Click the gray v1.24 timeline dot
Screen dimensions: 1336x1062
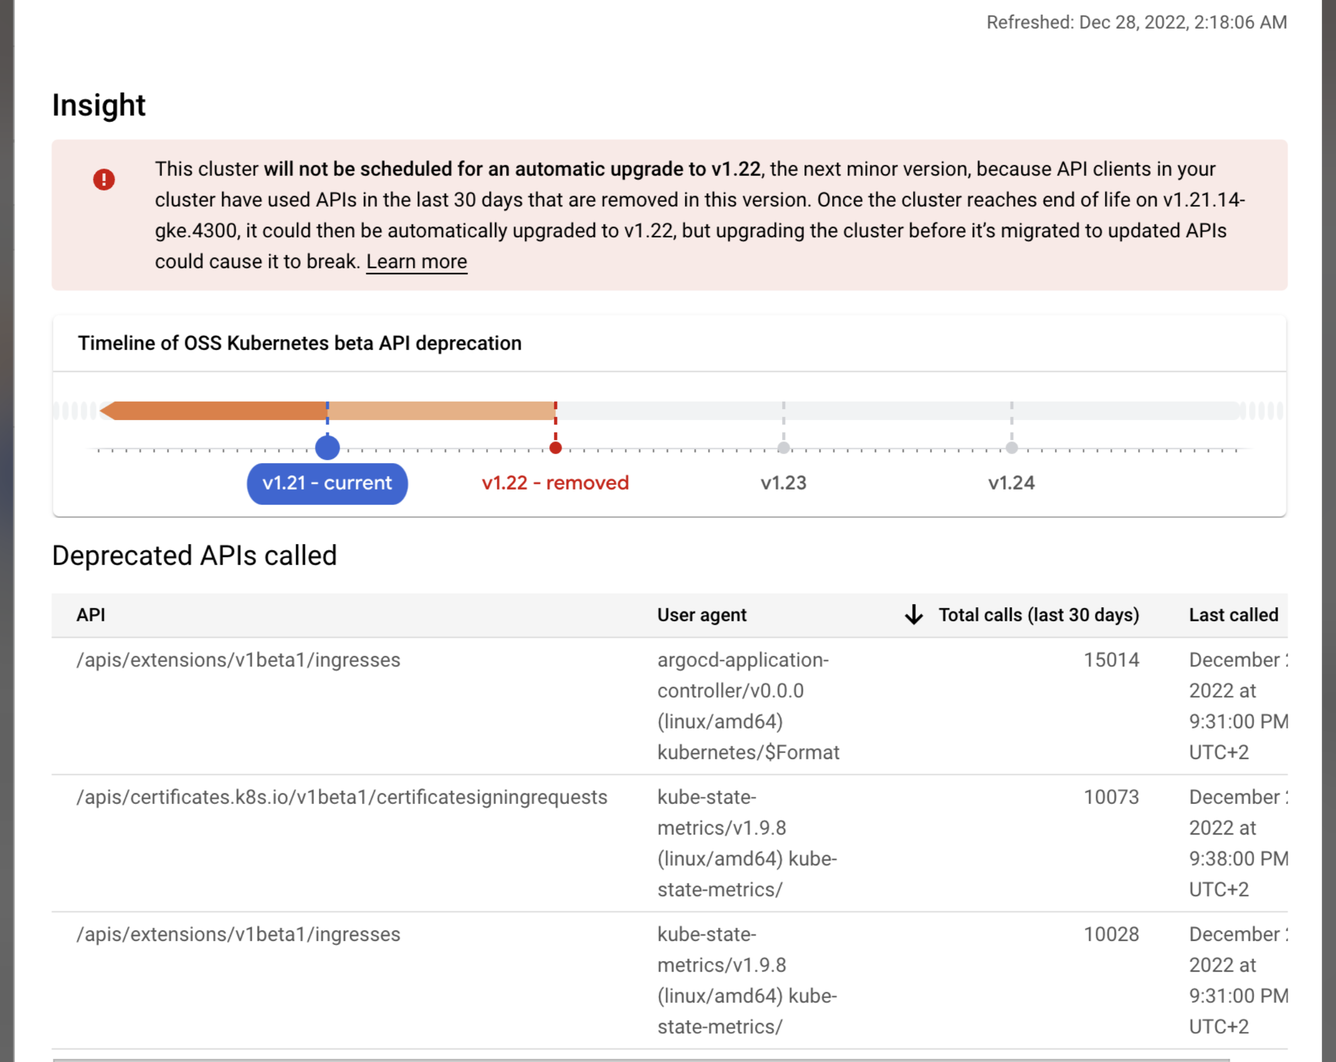coord(1011,447)
